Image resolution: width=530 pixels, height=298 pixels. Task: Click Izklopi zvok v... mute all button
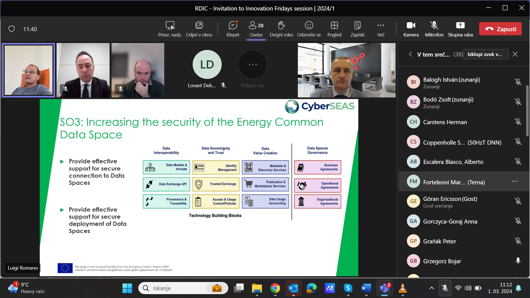485,54
